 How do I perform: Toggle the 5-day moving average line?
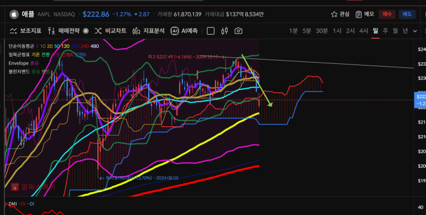click(x=37, y=46)
